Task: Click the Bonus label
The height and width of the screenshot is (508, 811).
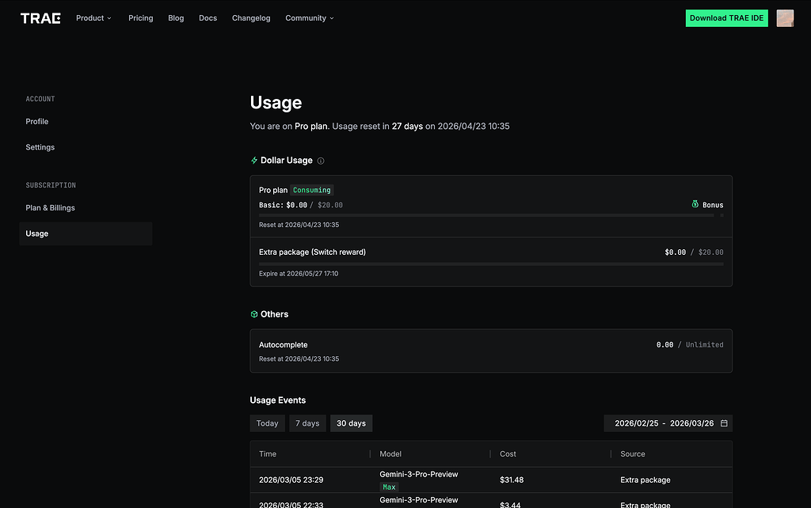Action: (713, 205)
